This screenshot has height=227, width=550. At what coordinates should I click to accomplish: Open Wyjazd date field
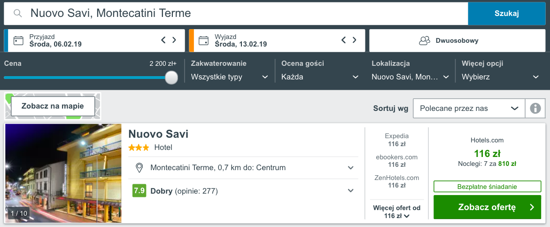pyautogui.click(x=277, y=41)
